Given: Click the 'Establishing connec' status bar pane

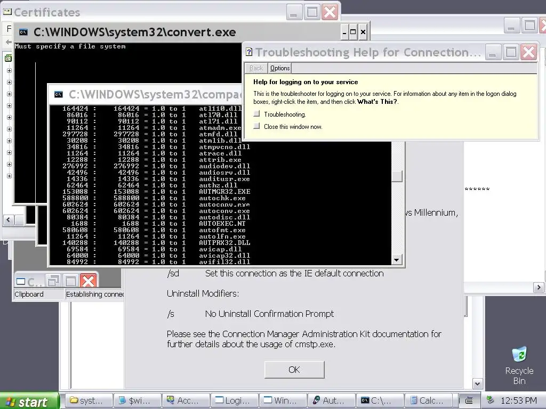Looking at the screenshot, I should click(94, 294).
